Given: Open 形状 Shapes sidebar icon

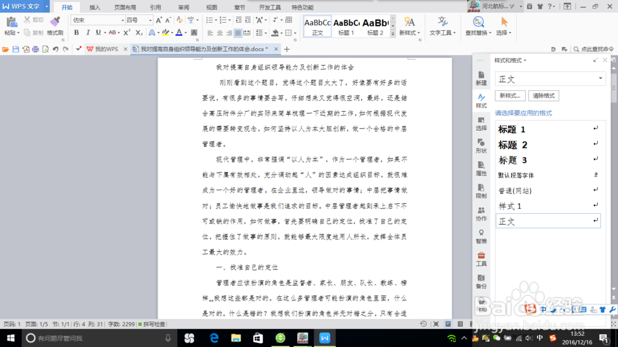Looking at the screenshot, I should pyautogui.click(x=481, y=146).
